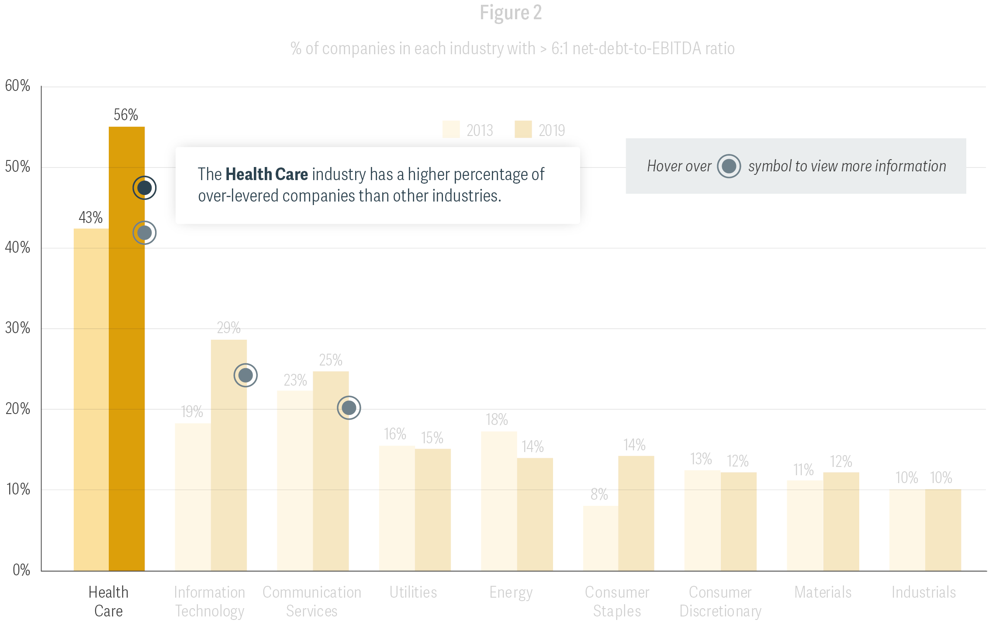Click the sample hover symbol in the hint box

point(729,166)
